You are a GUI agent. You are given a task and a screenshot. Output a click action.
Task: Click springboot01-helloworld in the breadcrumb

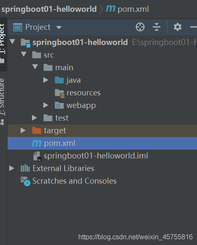point(49,9)
